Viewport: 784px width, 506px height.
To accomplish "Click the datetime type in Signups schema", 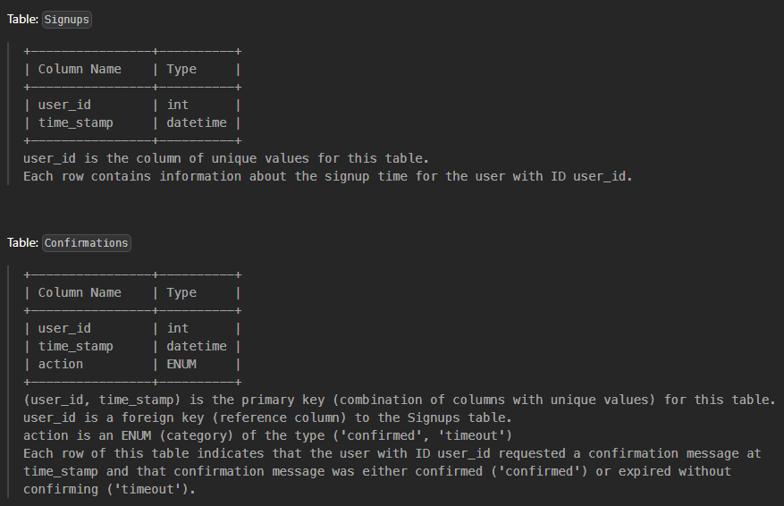I will point(197,122).
